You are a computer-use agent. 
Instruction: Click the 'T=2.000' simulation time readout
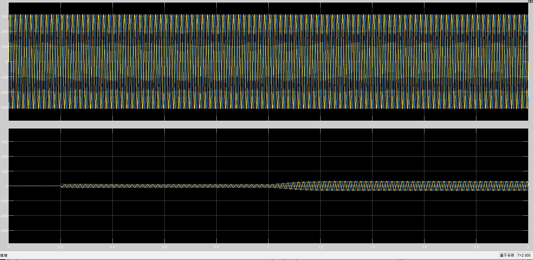pos(524,255)
